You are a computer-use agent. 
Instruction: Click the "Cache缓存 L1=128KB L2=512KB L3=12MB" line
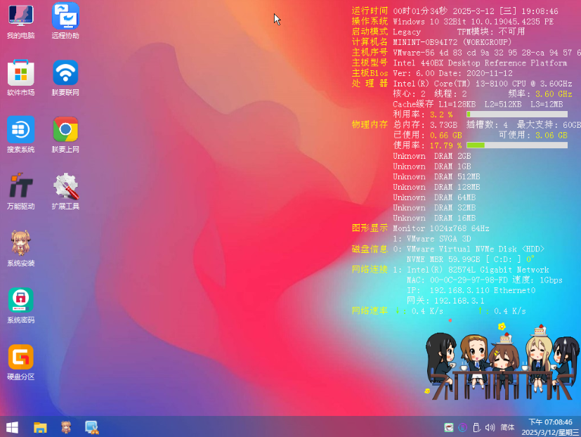point(478,104)
